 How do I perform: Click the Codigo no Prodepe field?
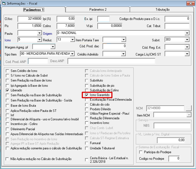tap(174, 159)
